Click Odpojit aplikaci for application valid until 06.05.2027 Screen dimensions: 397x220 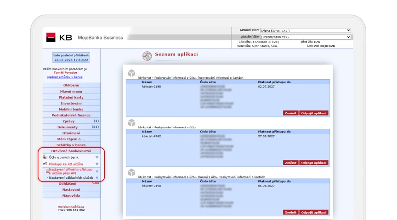pos(314,212)
